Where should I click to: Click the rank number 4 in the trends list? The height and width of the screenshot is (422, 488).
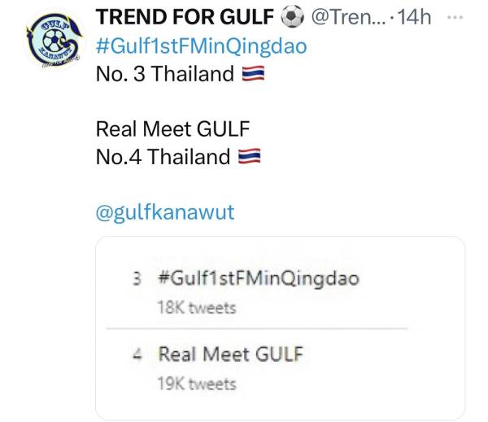[137, 355]
